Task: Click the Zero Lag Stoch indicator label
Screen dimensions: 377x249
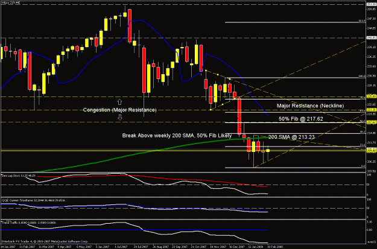Action: [19, 175]
